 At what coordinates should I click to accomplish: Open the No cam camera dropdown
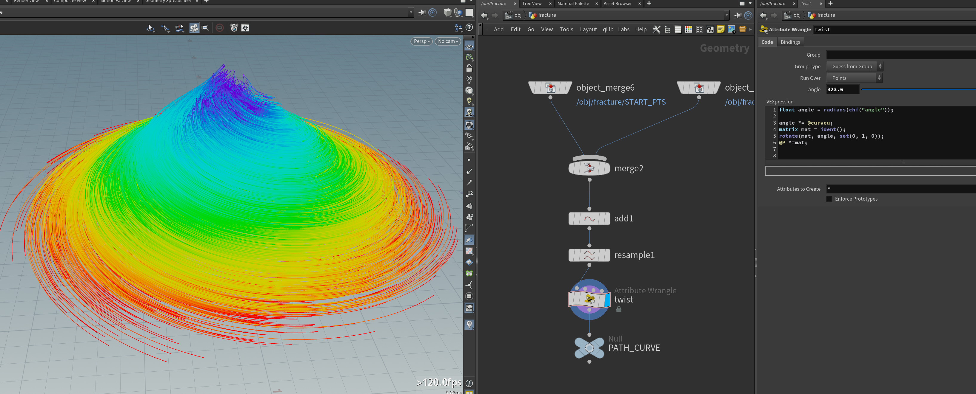tap(447, 41)
